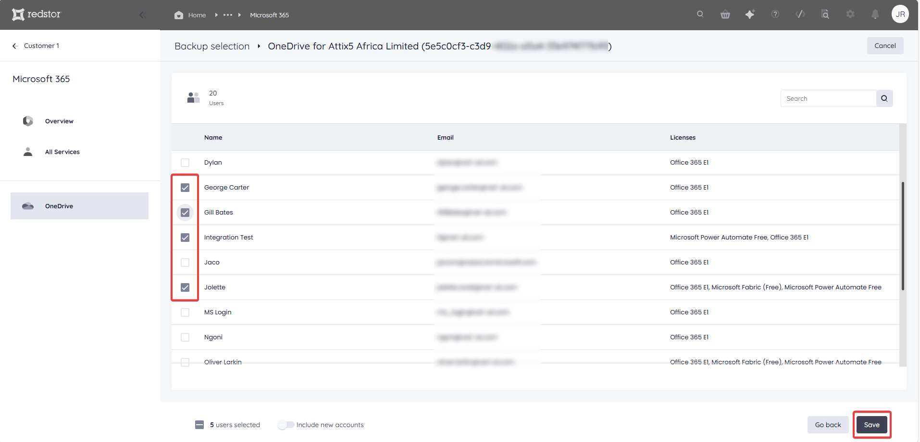This screenshot has height=442, width=920.
Task: Open the Customer 1 link
Action: 41,46
